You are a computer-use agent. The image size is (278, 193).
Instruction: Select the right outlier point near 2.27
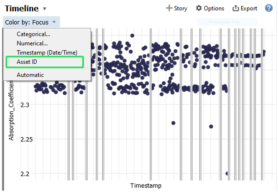click(211, 126)
